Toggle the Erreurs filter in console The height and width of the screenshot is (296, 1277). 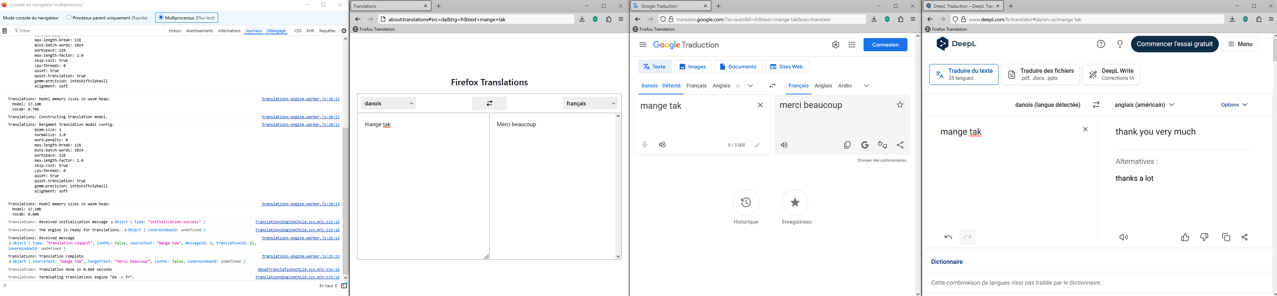[x=175, y=31]
